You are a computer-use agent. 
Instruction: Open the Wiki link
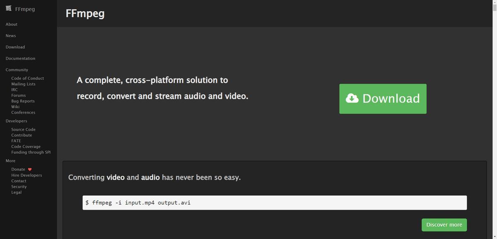click(x=15, y=107)
